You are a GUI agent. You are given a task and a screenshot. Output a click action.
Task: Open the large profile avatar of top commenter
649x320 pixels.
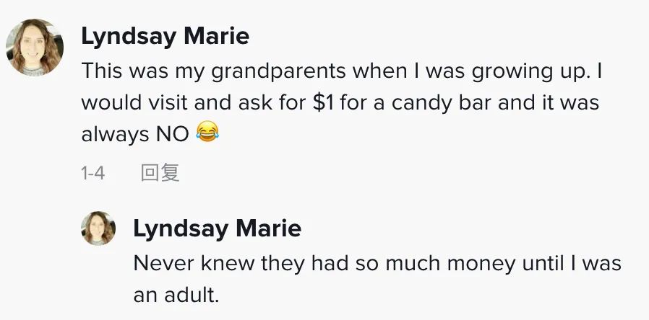point(35,48)
